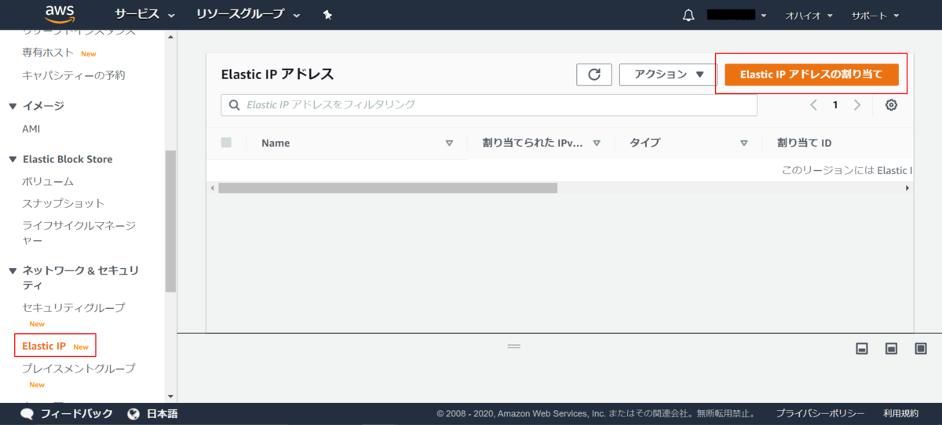942x425 pixels.
Task: Click the フィードバック link
Action: pos(77,413)
